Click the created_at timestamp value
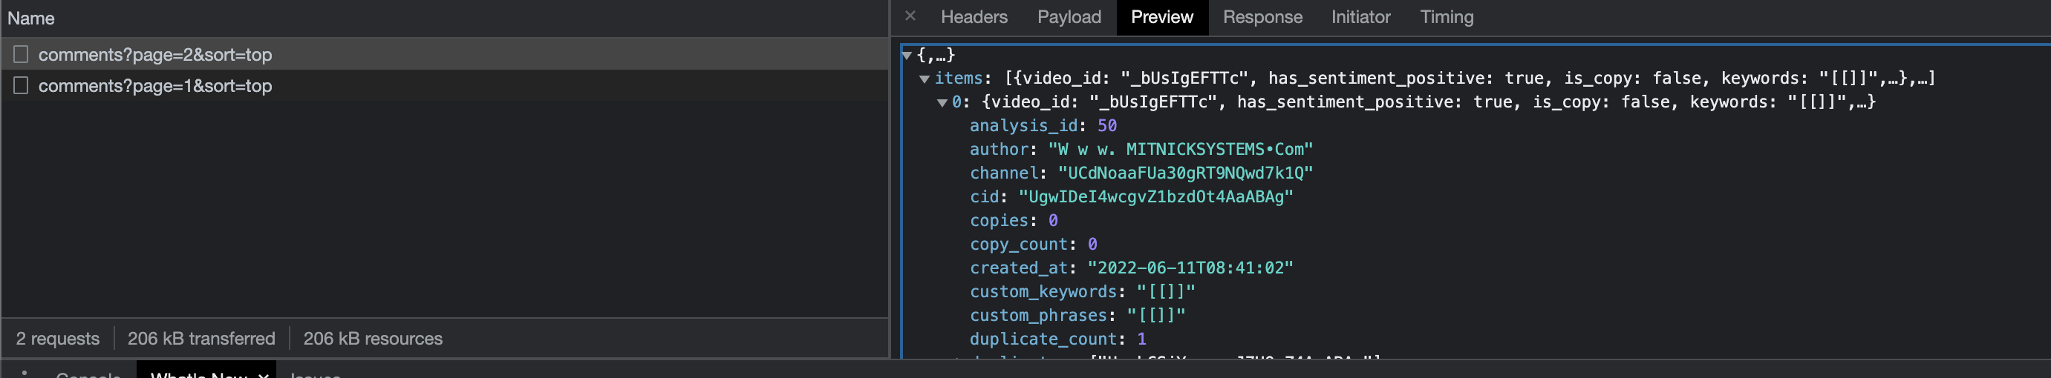Screen dimensions: 2051x378 click(x=1190, y=268)
